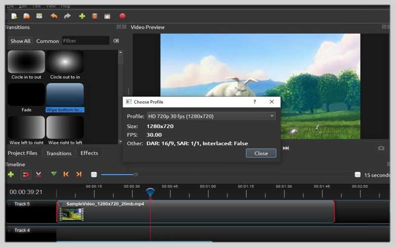Close the Choose Profile dialog with X
Image resolution: width=395 pixels, height=247 pixels.
(272, 102)
